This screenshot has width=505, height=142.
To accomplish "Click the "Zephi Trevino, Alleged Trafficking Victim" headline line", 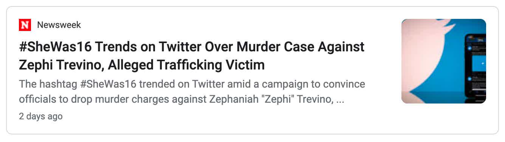I will point(142,65).
